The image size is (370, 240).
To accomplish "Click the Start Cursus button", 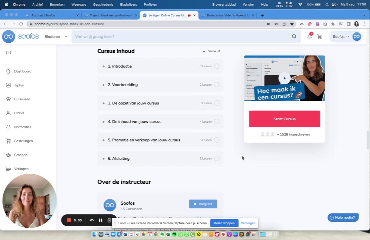I will (x=284, y=119).
